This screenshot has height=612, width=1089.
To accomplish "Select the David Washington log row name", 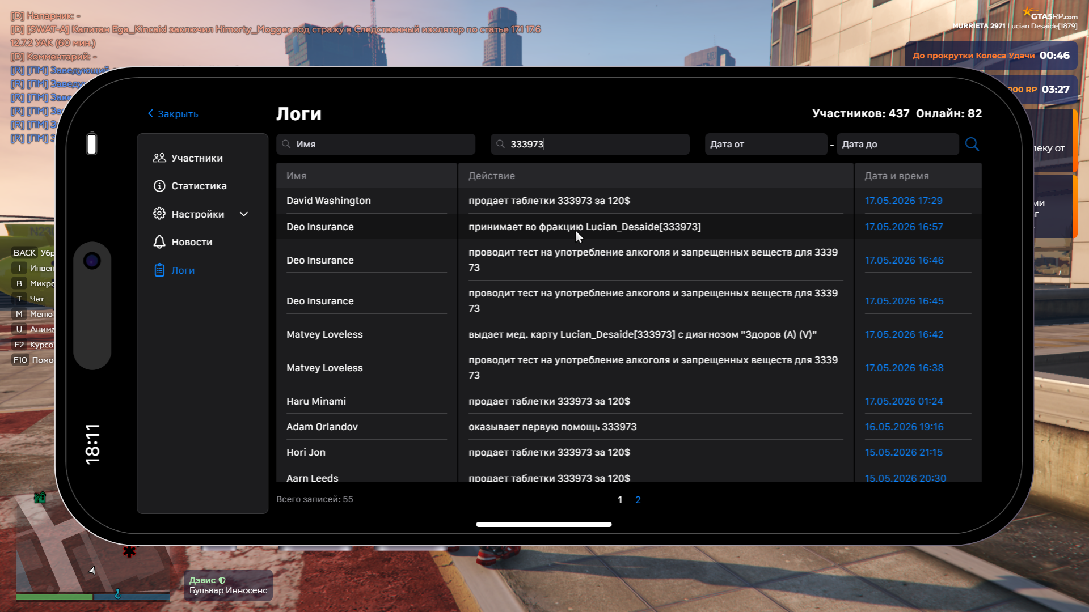I will (x=328, y=201).
